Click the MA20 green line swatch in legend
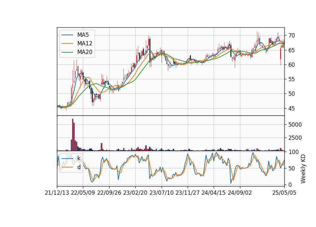316x227 pixels. coord(67,52)
